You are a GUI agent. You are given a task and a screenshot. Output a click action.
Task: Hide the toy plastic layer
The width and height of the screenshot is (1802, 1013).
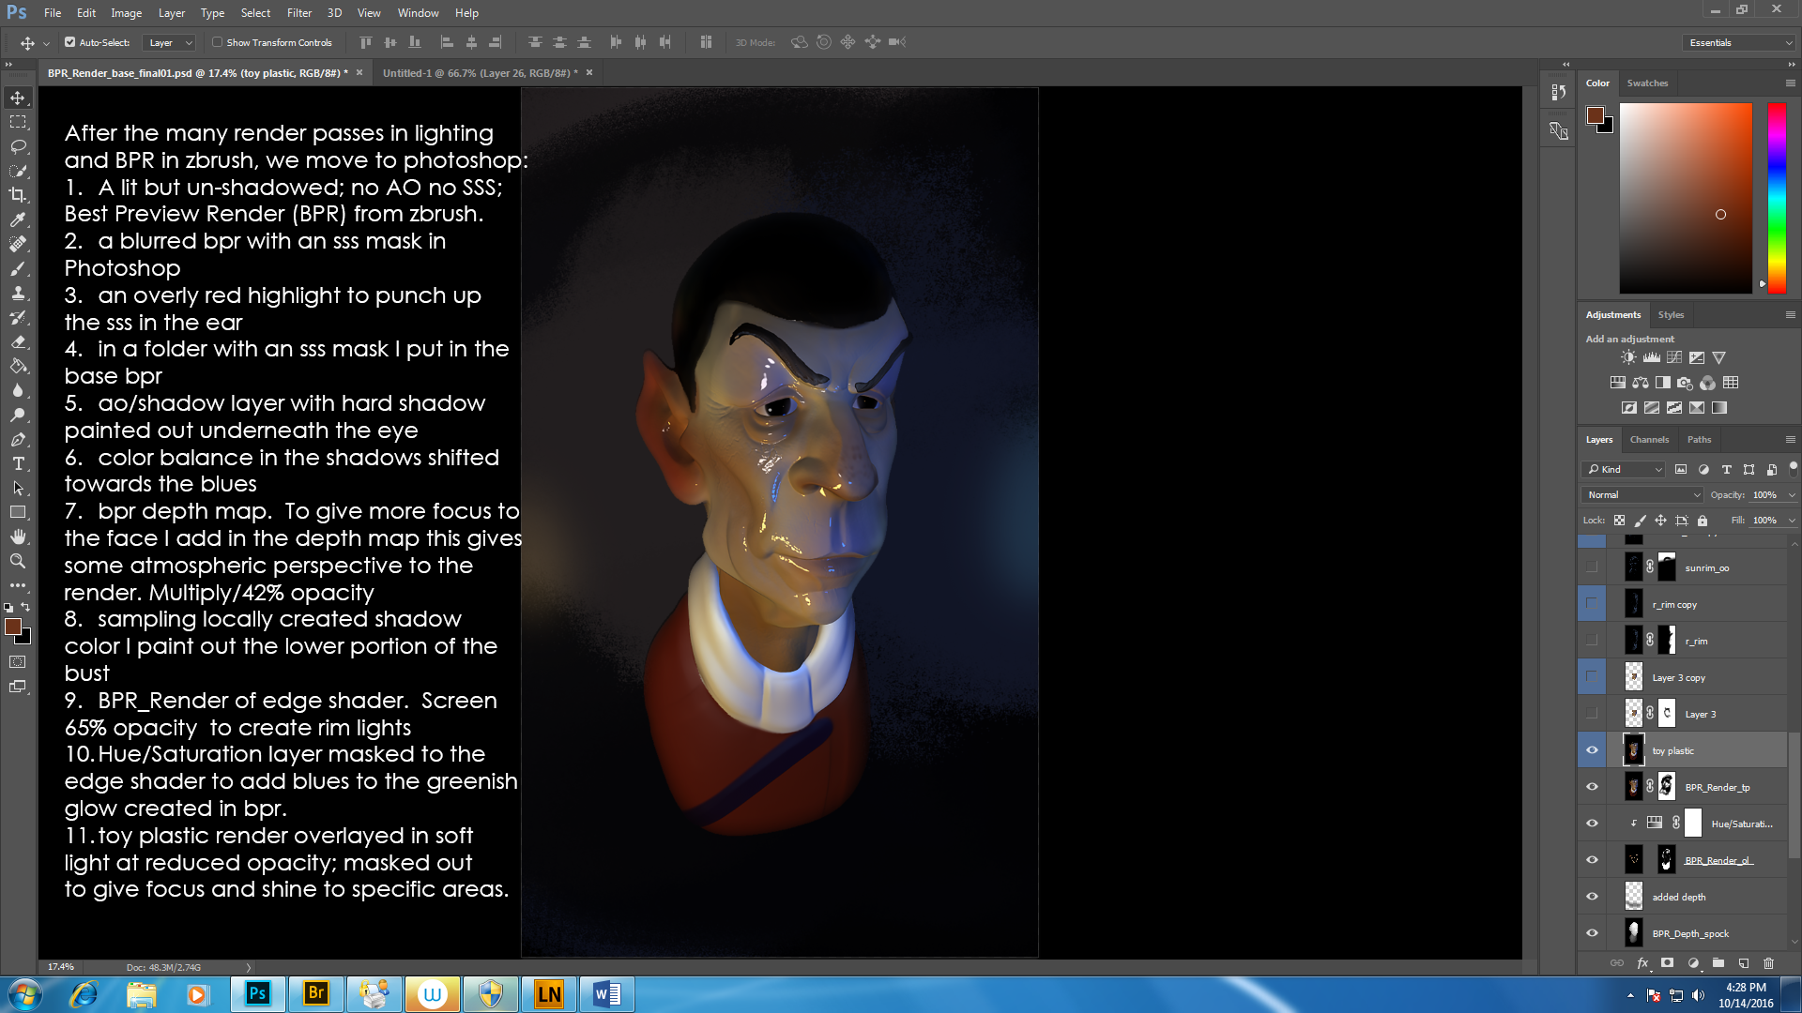click(1592, 750)
